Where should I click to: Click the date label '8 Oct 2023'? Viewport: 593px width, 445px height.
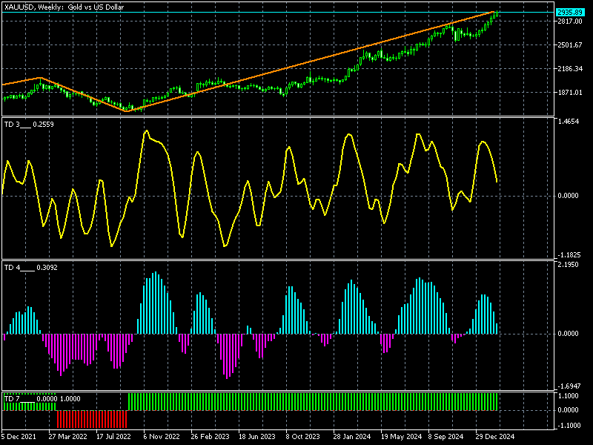coord(302,437)
